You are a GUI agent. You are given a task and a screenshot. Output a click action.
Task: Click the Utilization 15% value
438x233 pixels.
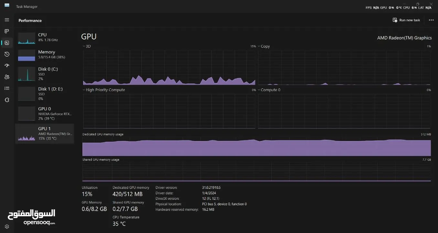click(87, 194)
